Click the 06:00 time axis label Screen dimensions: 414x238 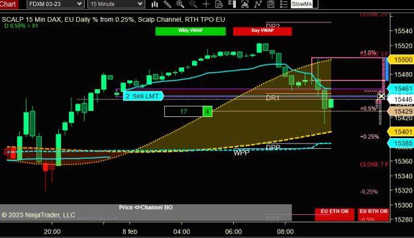coord(233,231)
